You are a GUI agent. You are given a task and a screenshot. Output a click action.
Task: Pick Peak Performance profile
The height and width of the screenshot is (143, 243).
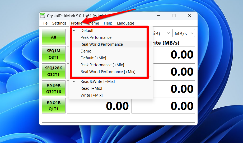pos(96,37)
